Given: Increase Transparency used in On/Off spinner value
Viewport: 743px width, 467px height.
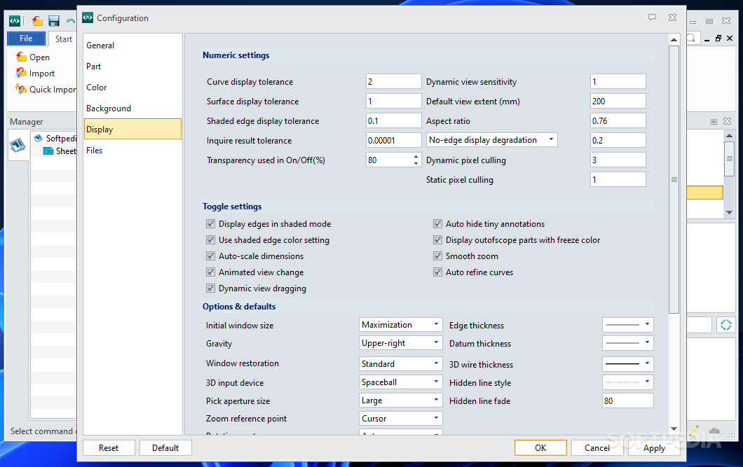Looking at the screenshot, I should point(416,157).
